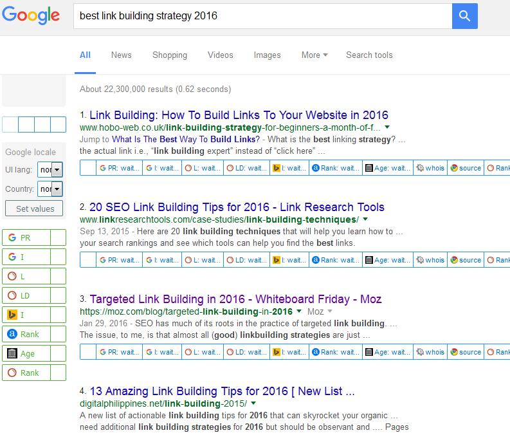Toggle box next to sidebar Bing I
Viewport: 510px width, 435px height.
(x=59, y=315)
